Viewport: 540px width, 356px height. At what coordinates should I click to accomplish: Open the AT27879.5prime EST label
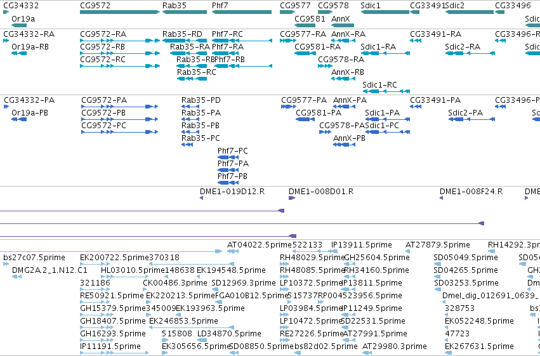point(438,245)
